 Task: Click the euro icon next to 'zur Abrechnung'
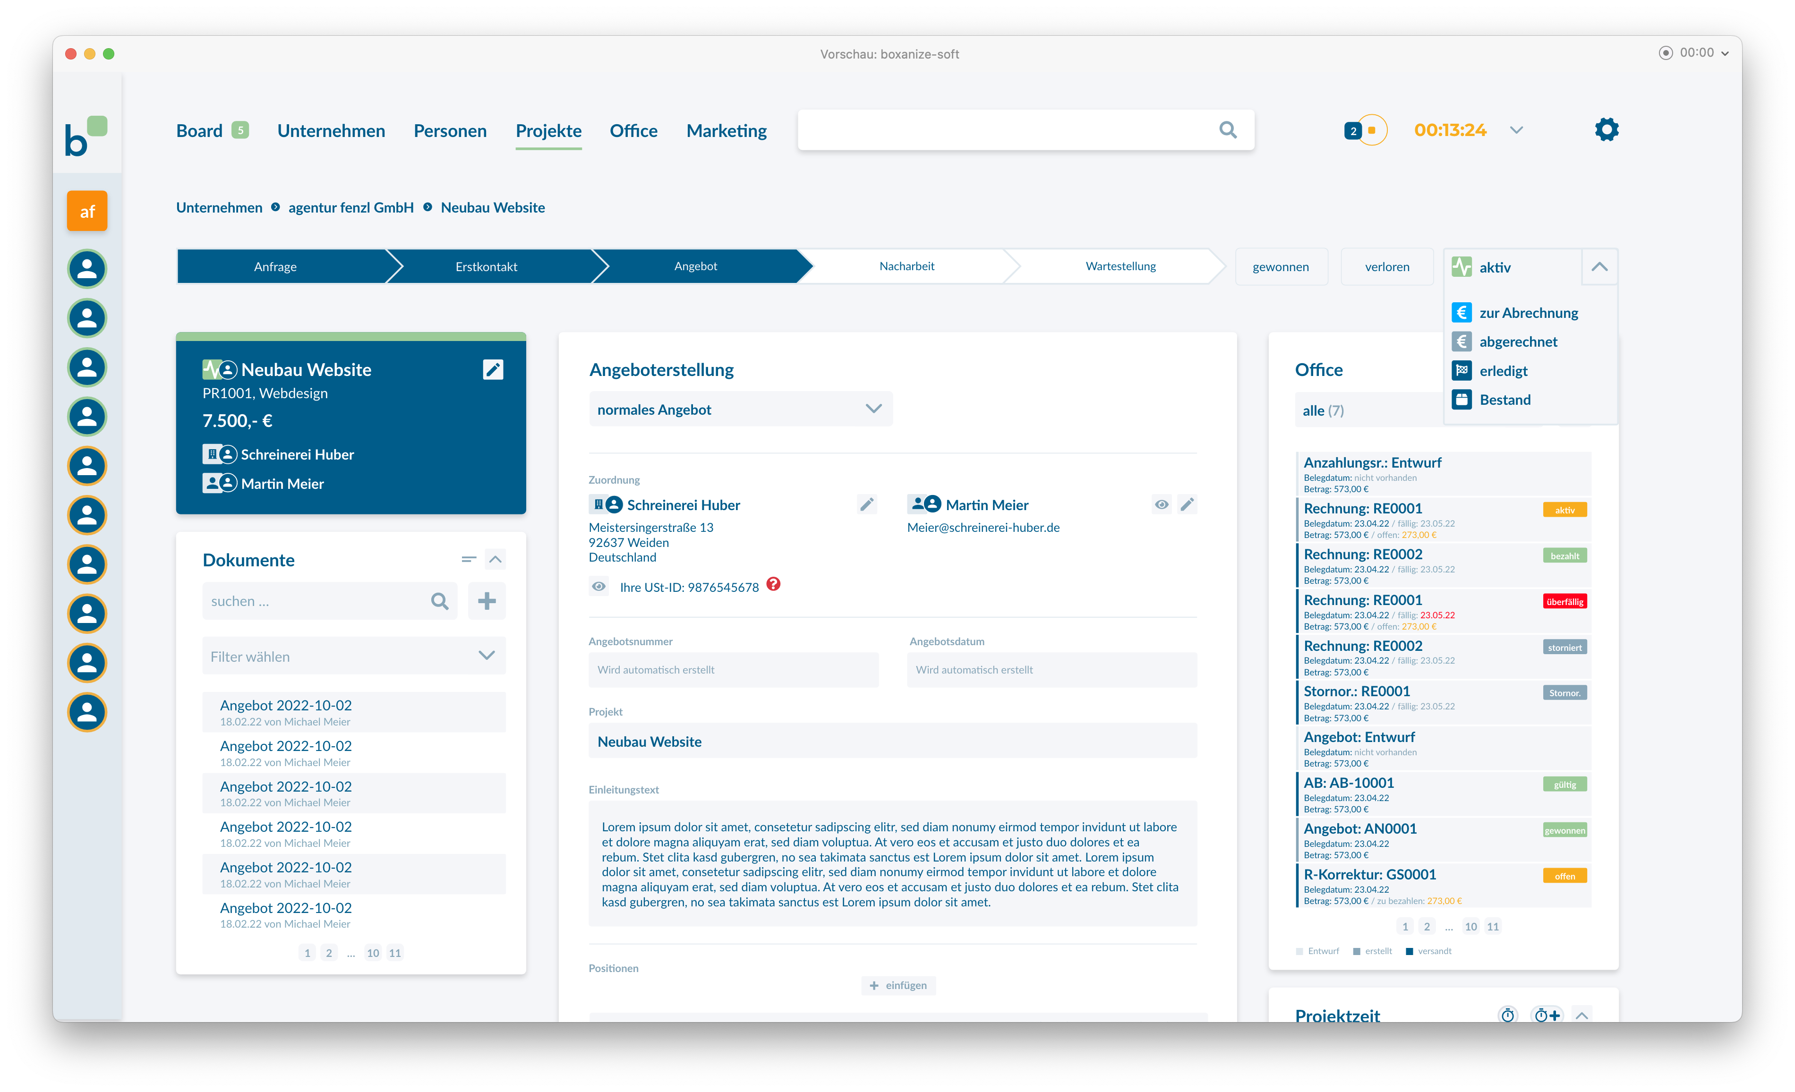click(1462, 313)
